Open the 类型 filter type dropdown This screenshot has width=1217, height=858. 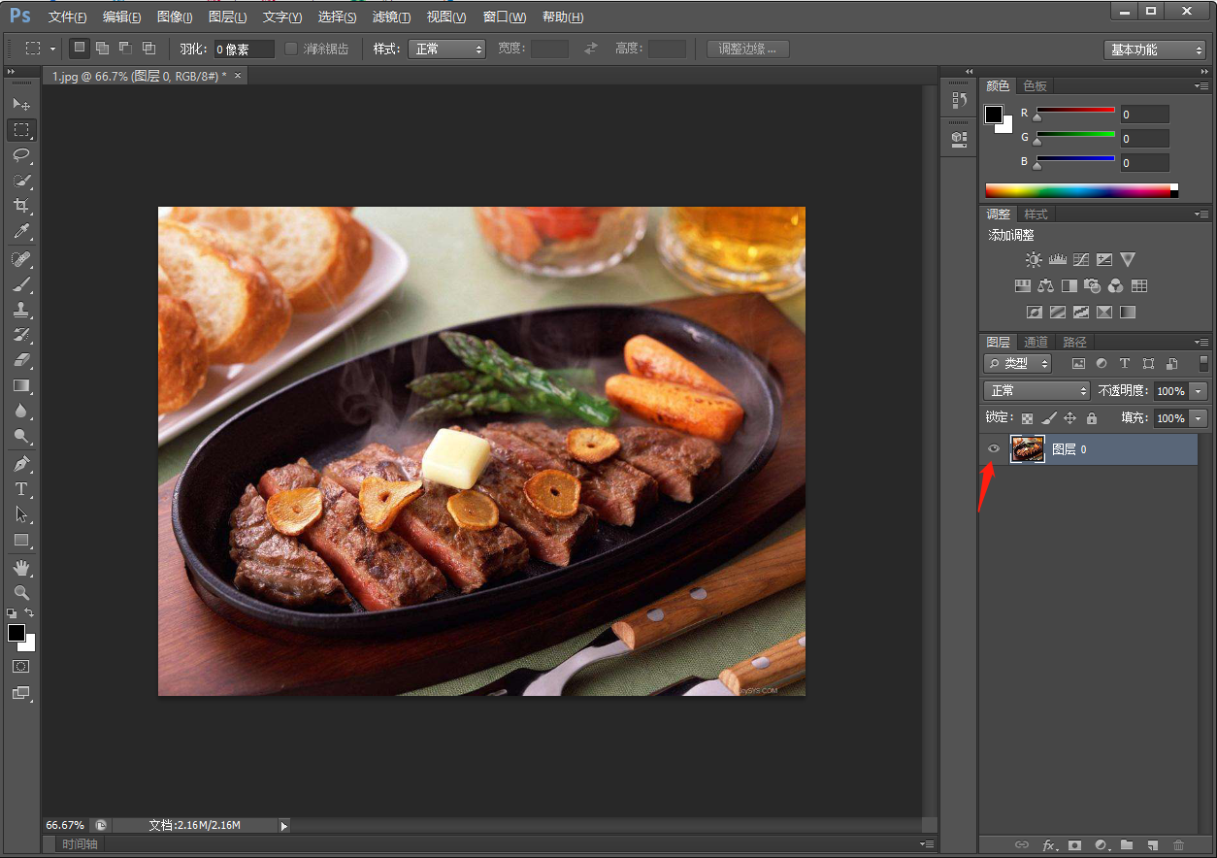point(1018,364)
